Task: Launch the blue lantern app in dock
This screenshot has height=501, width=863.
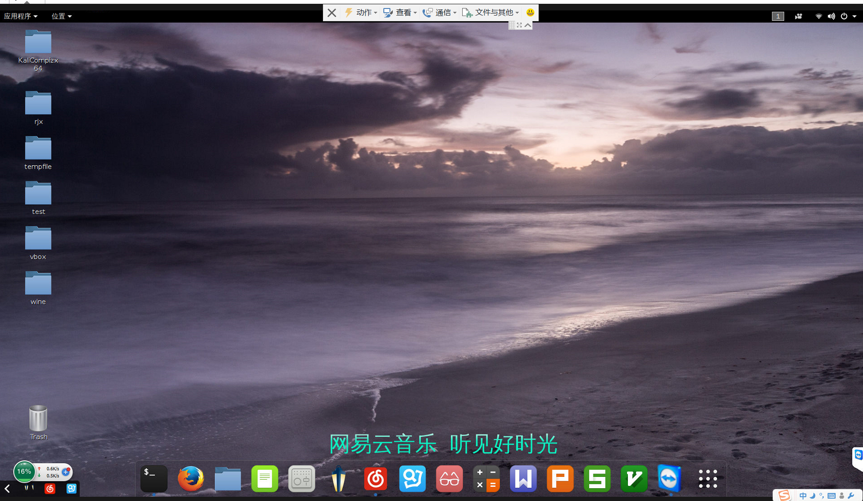Action: pos(338,479)
